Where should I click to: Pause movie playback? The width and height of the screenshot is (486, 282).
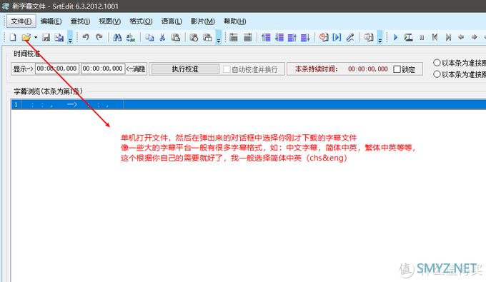[422, 37]
